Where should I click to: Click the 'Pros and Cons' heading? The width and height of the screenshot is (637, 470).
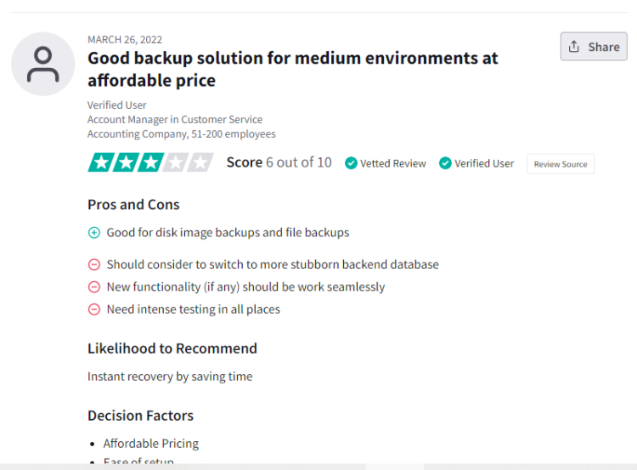click(x=133, y=205)
